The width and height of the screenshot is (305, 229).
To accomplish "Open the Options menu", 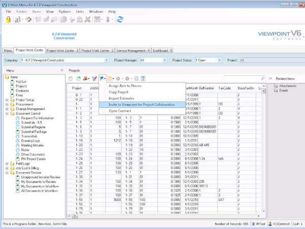I will 65,11.
